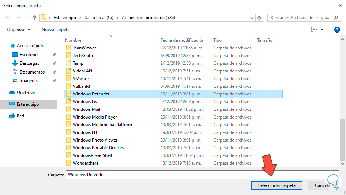Select OneDrive in navigation pane

pos(26,93)
